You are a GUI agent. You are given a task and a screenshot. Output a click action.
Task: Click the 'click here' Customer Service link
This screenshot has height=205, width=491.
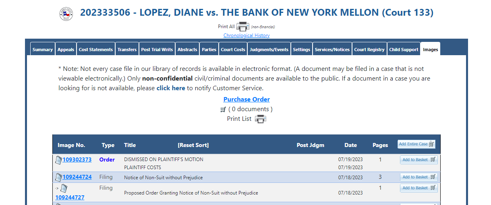click(x=171, y=88)
